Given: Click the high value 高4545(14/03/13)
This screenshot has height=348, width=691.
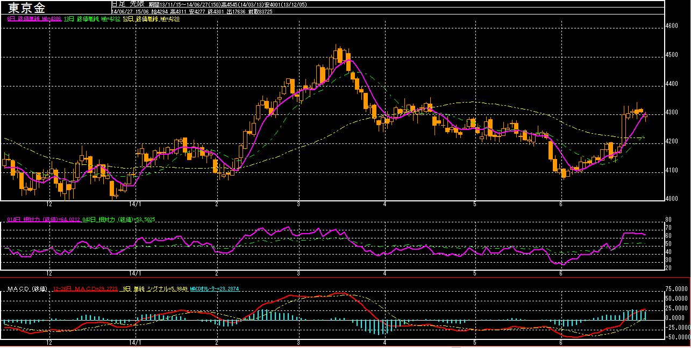Looking at the screenshot, I should tap(243, 5).
